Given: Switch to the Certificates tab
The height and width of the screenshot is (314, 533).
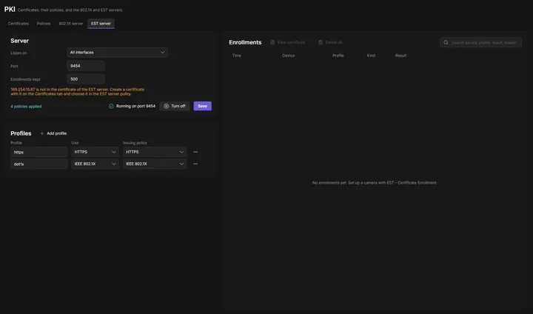Looking at the screenshot, I should 19,24.
